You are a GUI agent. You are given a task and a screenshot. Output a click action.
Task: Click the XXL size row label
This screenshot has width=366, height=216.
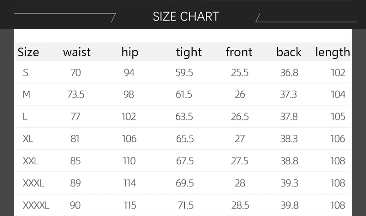[x=31, y=161]
